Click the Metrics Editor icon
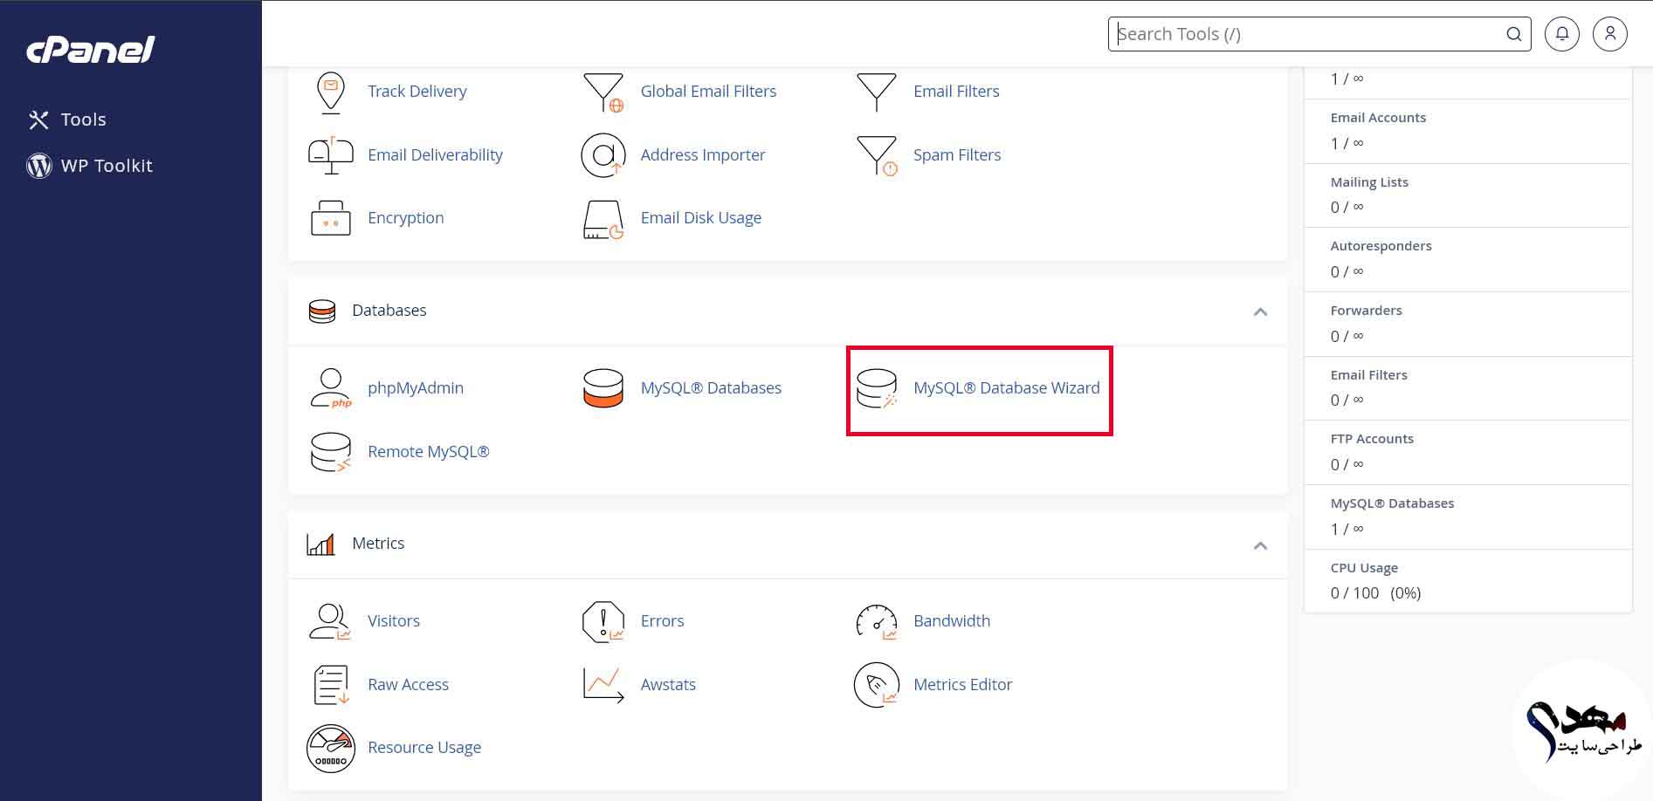 tap(876, 685)
